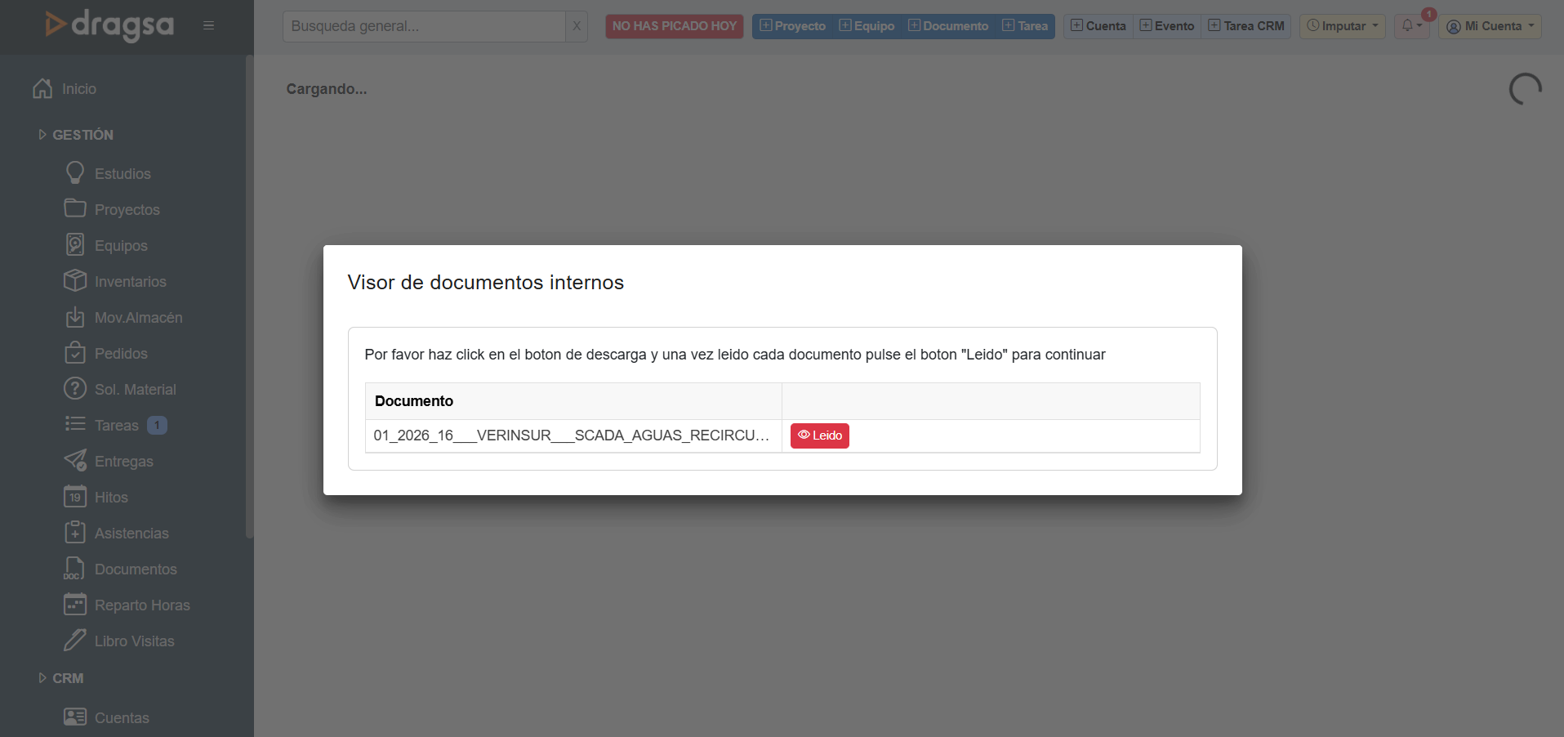
Task: Open Pedidos shopping bag icon
Action: (x=75, y=353)
